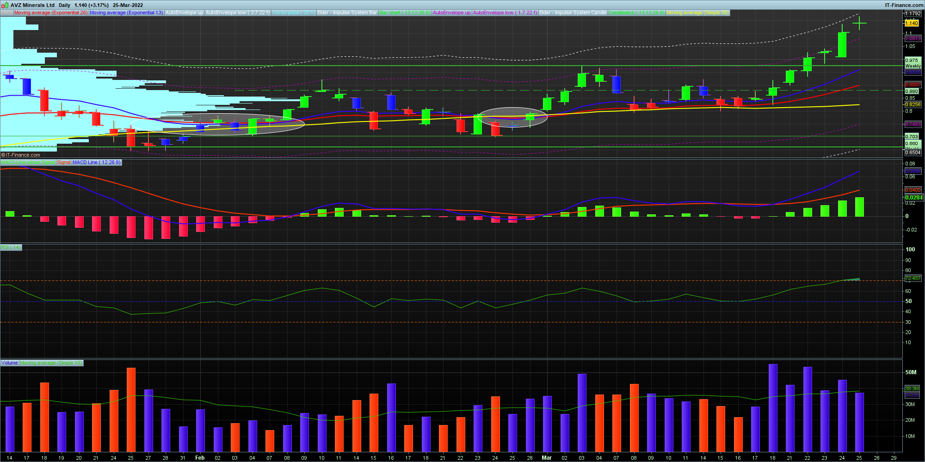Click the 0.6504 lower envelope tag
Screen dimensions: 925x462
point(913,152)
